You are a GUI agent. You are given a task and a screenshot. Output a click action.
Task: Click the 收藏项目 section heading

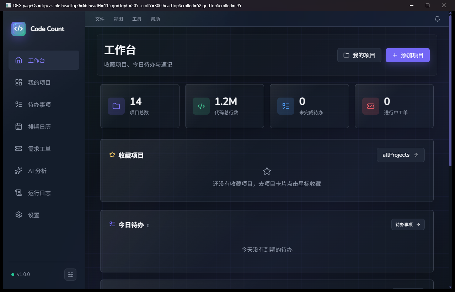coord(131,155)
